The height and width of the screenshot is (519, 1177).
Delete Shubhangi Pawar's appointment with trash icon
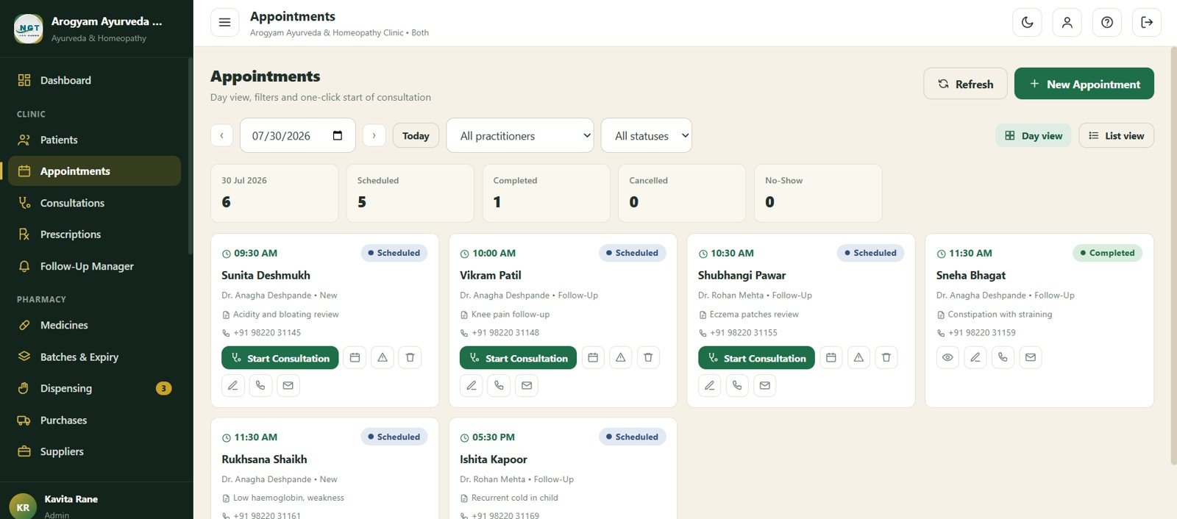point(886,357)
